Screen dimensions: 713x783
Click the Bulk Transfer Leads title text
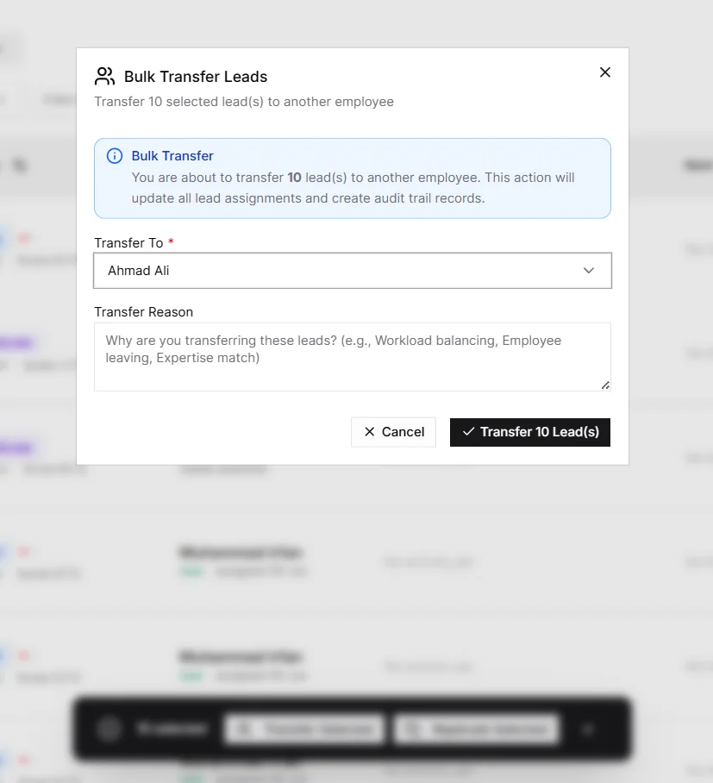click(x=196, y=77)
